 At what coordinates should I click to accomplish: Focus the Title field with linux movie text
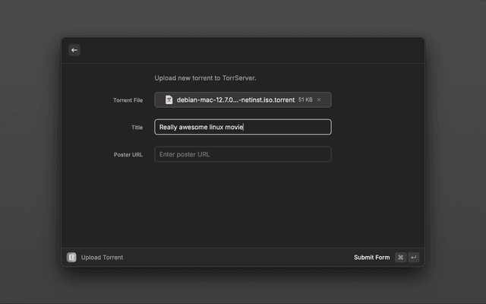[x=243, y=127]
